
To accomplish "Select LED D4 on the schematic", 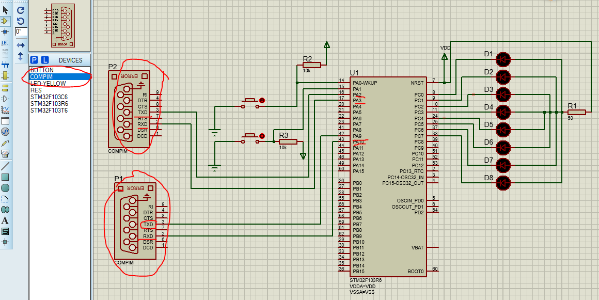I will coord(503,112).
